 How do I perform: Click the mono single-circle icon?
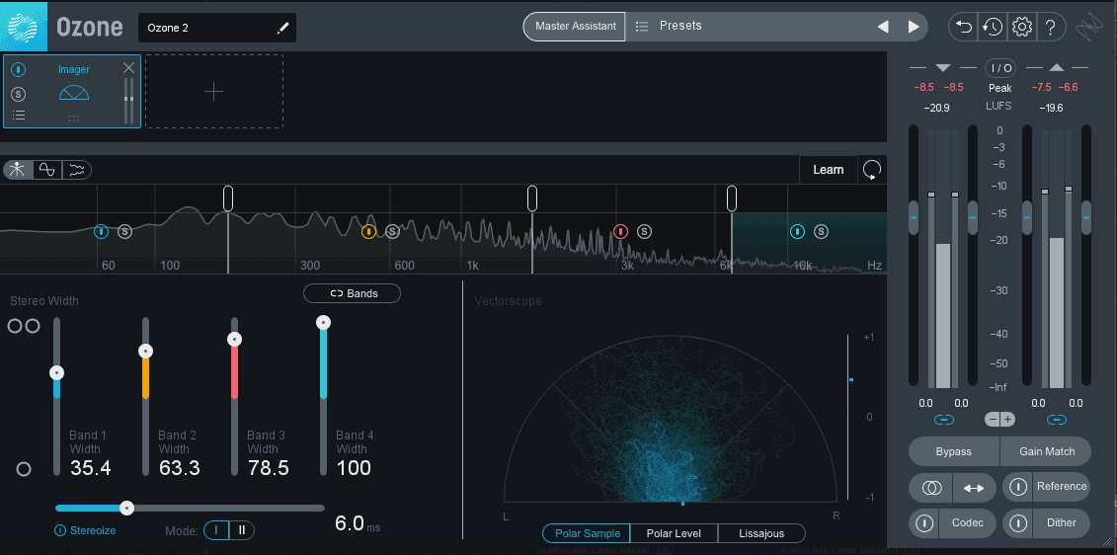tap(24, 469)
